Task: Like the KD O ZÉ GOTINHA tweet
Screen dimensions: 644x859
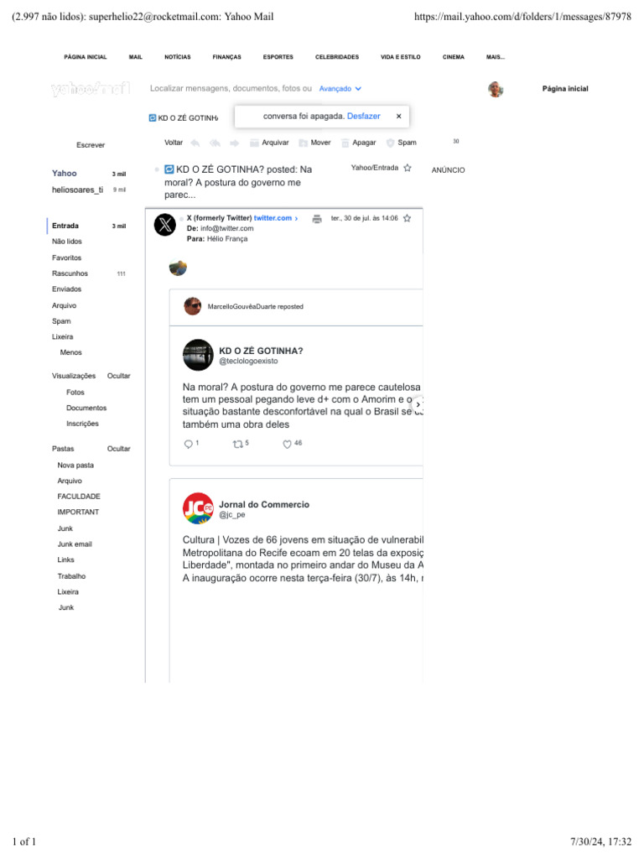Action: [x=287, y=445]
